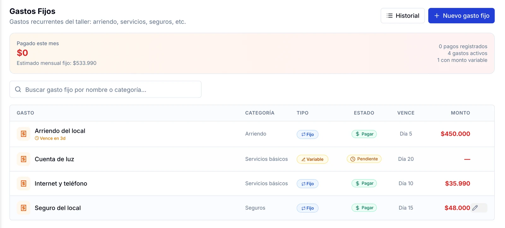
Task: Select the Arriendo del local name
Action: [60, 131]
